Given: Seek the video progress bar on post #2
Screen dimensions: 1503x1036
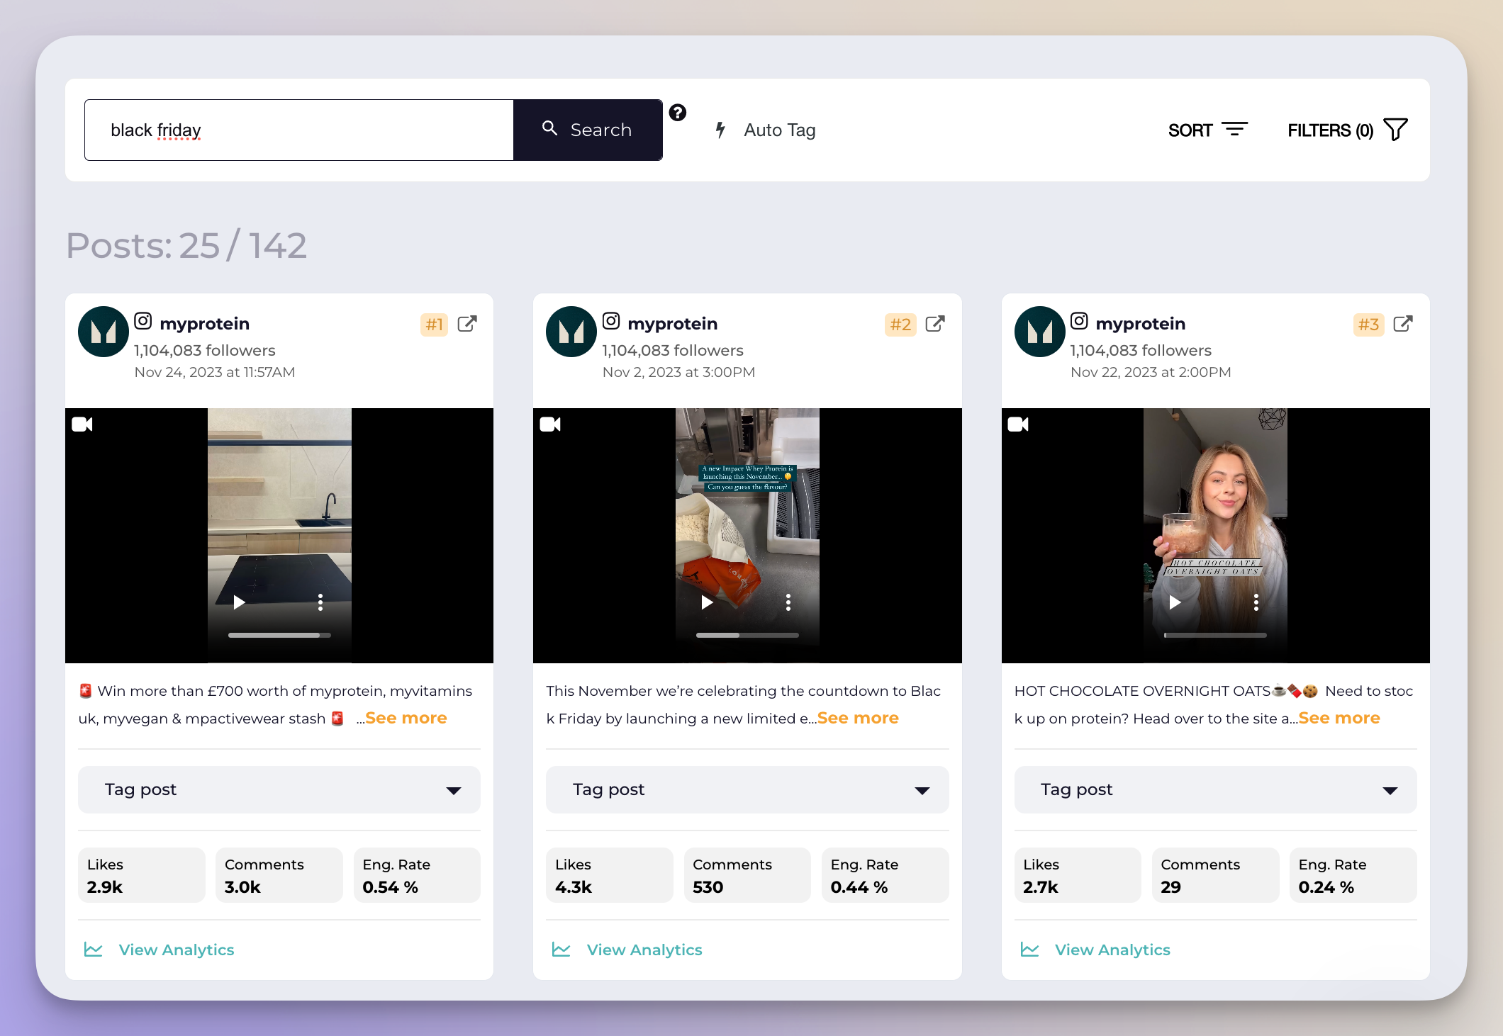Looking at the screenshot, I should coord(747,635).
